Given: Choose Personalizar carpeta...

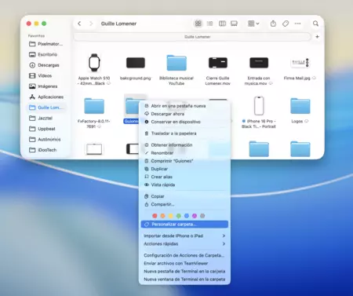Looking at the screenshot, I should (184, 225).
